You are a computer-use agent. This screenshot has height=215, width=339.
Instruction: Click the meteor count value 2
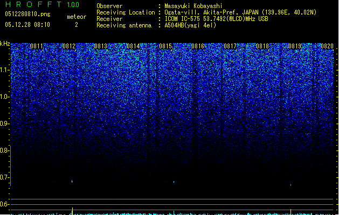click(x=77, y=25)
